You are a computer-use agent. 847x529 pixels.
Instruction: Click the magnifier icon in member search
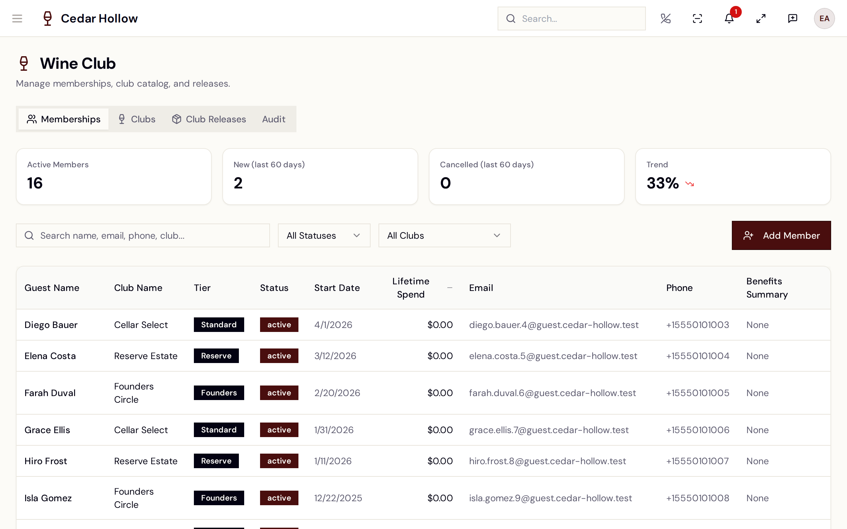(29, 235)
